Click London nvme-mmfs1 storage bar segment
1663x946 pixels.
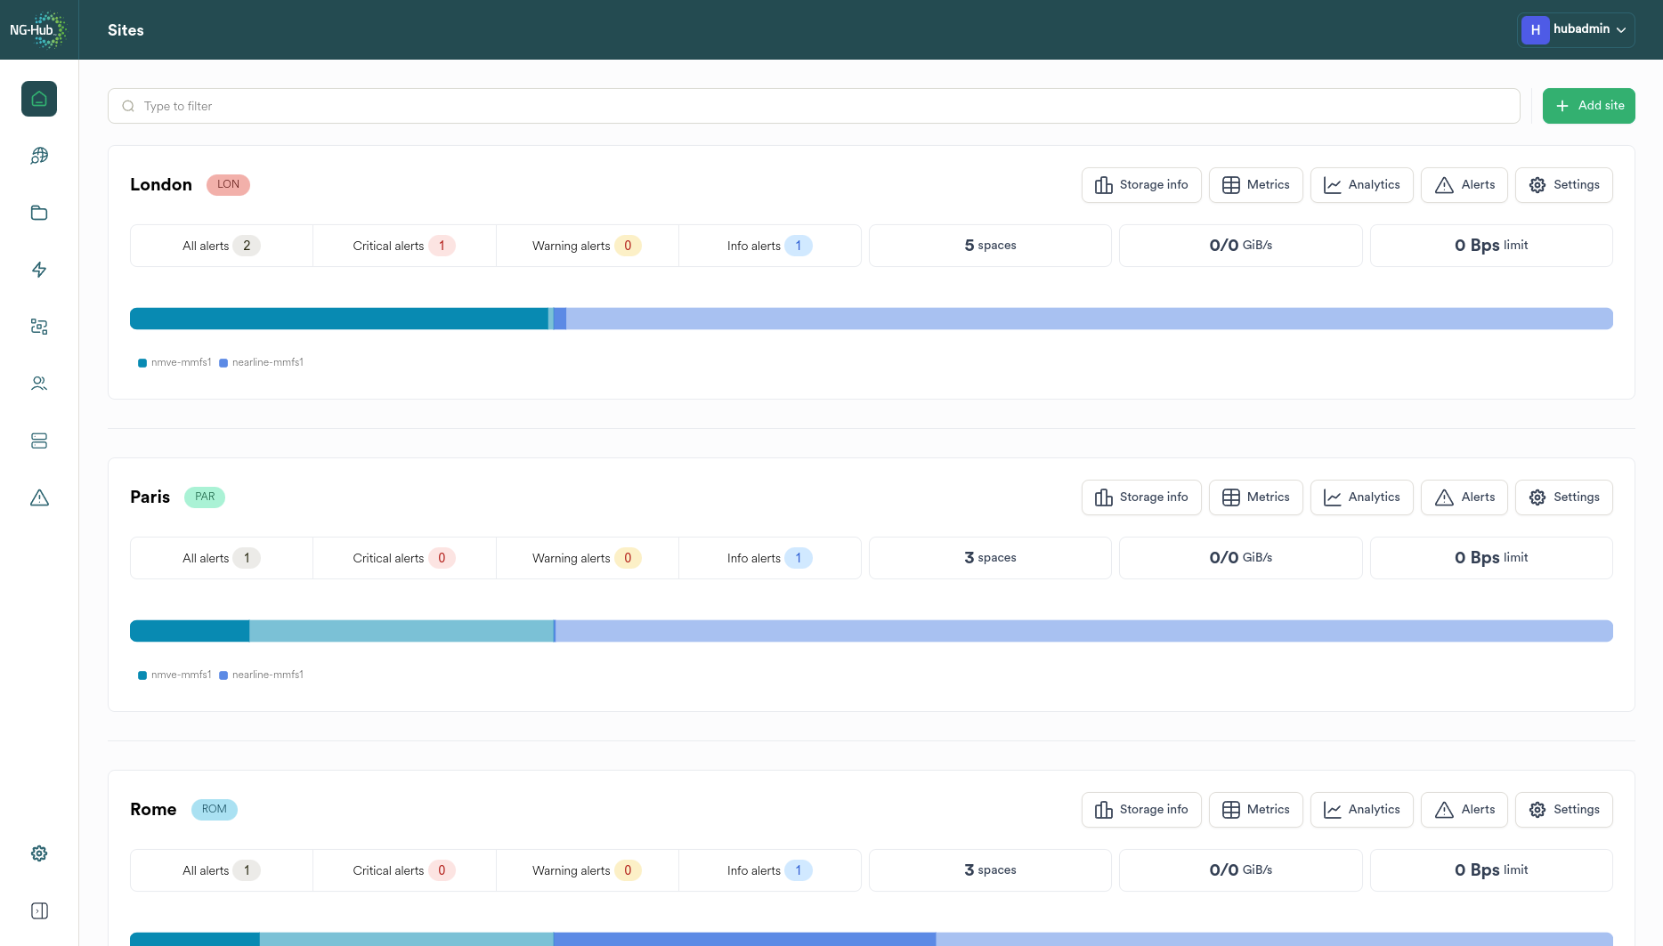click(338, 319)
